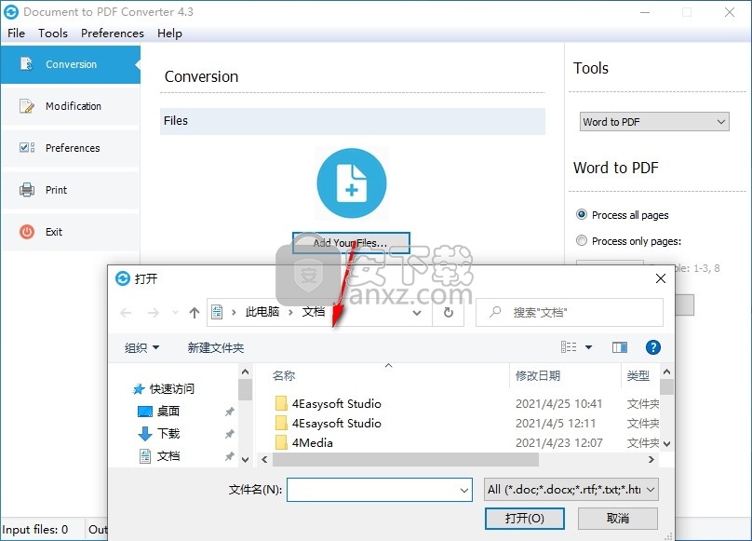Click the big blue add-file circle icon
The image size is (752, 541).
(352, 183)
